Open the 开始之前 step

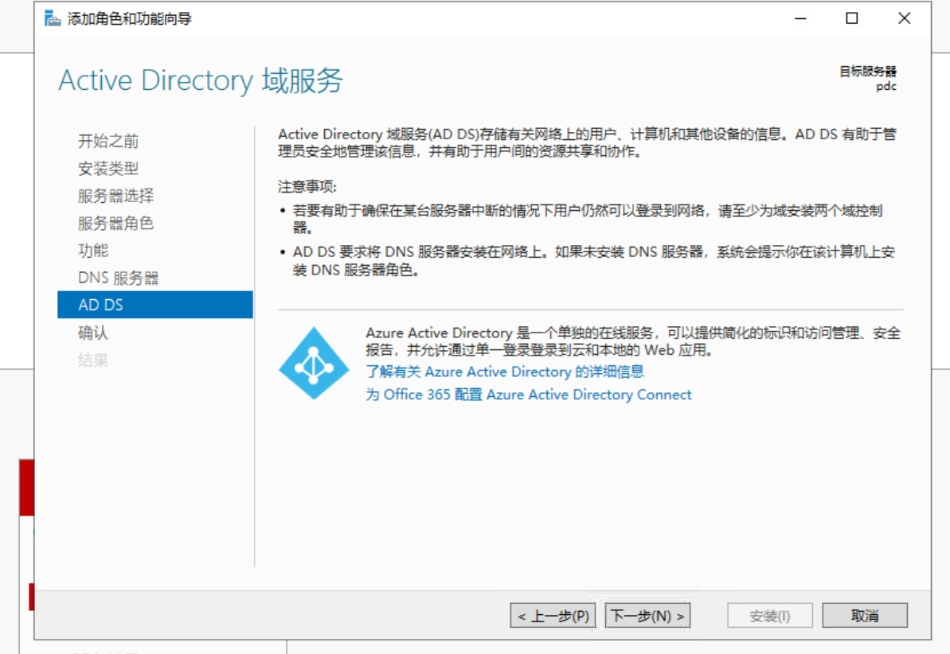pos(108,141)
